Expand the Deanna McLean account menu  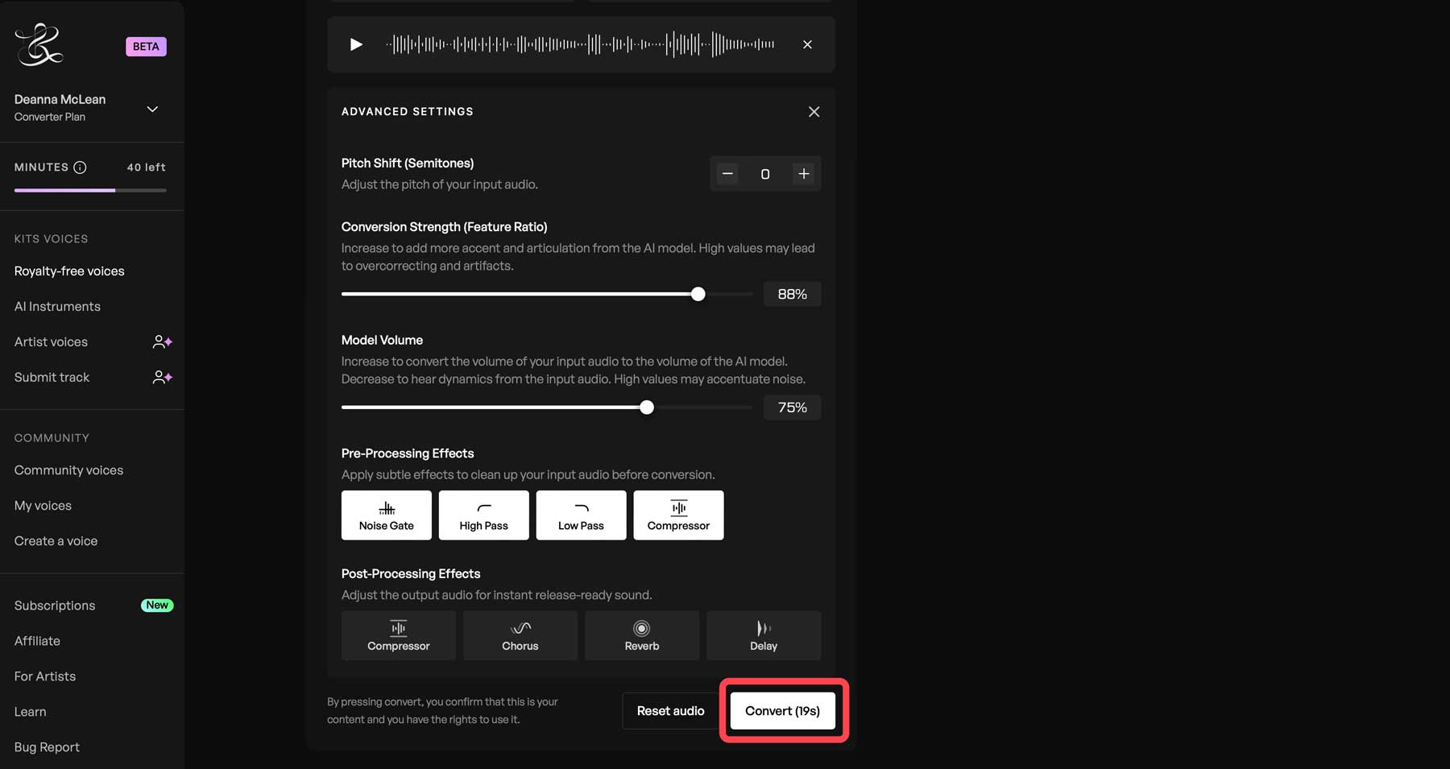point(152,108)
